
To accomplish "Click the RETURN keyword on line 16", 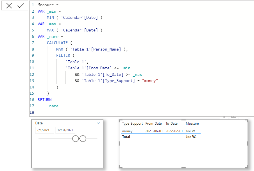I will (45, 100).
